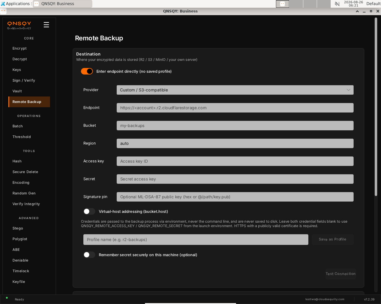Click the Destination section heading
This screenshot has width=381, height=304.
pyautogui.click(x=88, y=54)
